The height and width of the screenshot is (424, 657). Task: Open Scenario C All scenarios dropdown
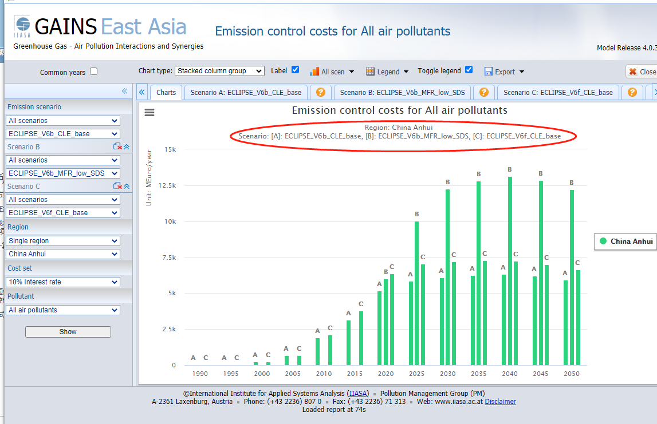(x=63, y=200)
